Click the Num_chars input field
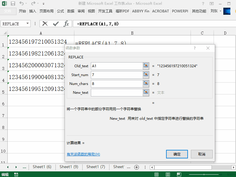 pyautogui.click(x=117, y=84)
